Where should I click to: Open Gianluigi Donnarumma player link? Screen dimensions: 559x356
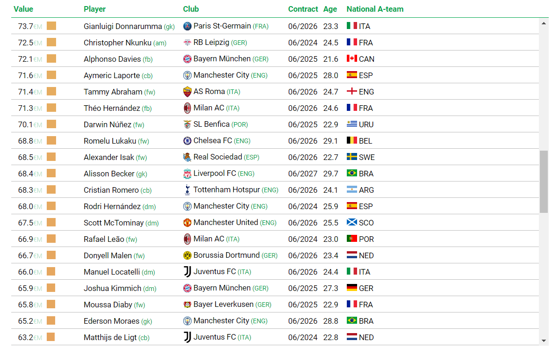click(122, 26)
